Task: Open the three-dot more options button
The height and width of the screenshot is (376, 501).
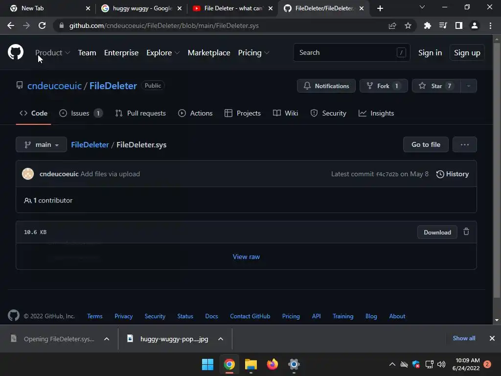Action: pyautogui.click(x=465, y=144)
